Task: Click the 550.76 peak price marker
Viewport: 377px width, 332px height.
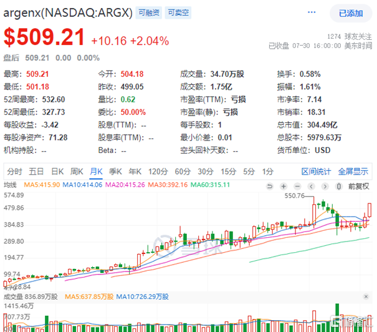Action: pos(295,196)
